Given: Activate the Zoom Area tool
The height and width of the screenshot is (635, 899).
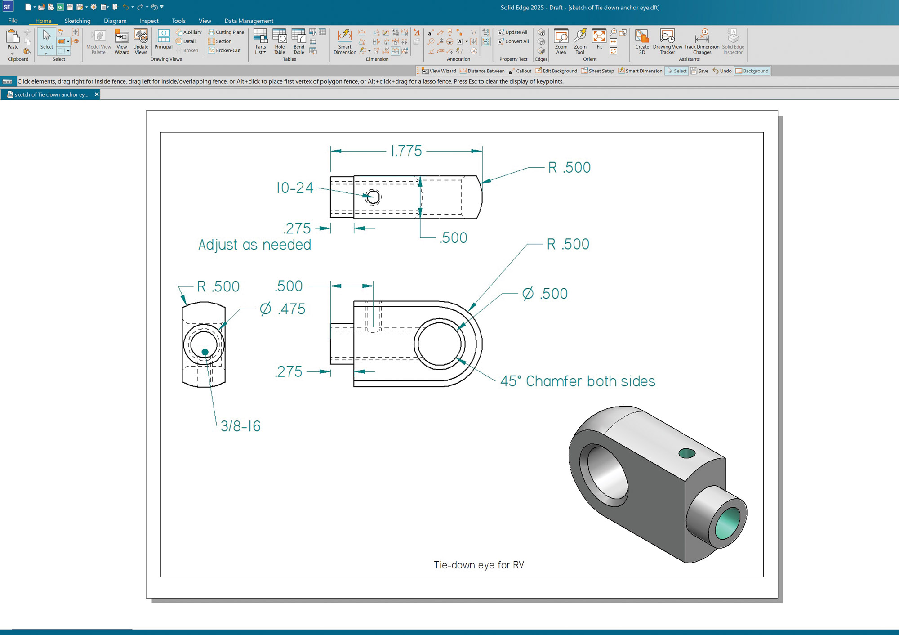Looking at the screenshot, I should pos(561,41).
